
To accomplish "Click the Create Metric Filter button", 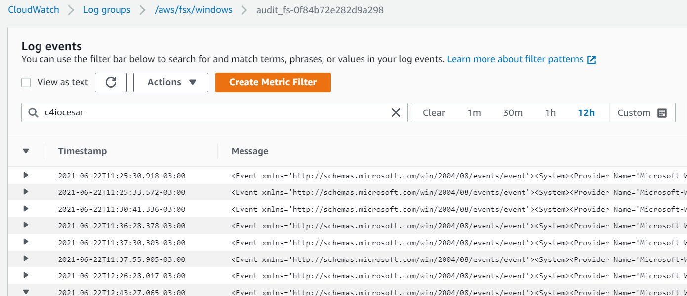I will [x=273, y=82].
